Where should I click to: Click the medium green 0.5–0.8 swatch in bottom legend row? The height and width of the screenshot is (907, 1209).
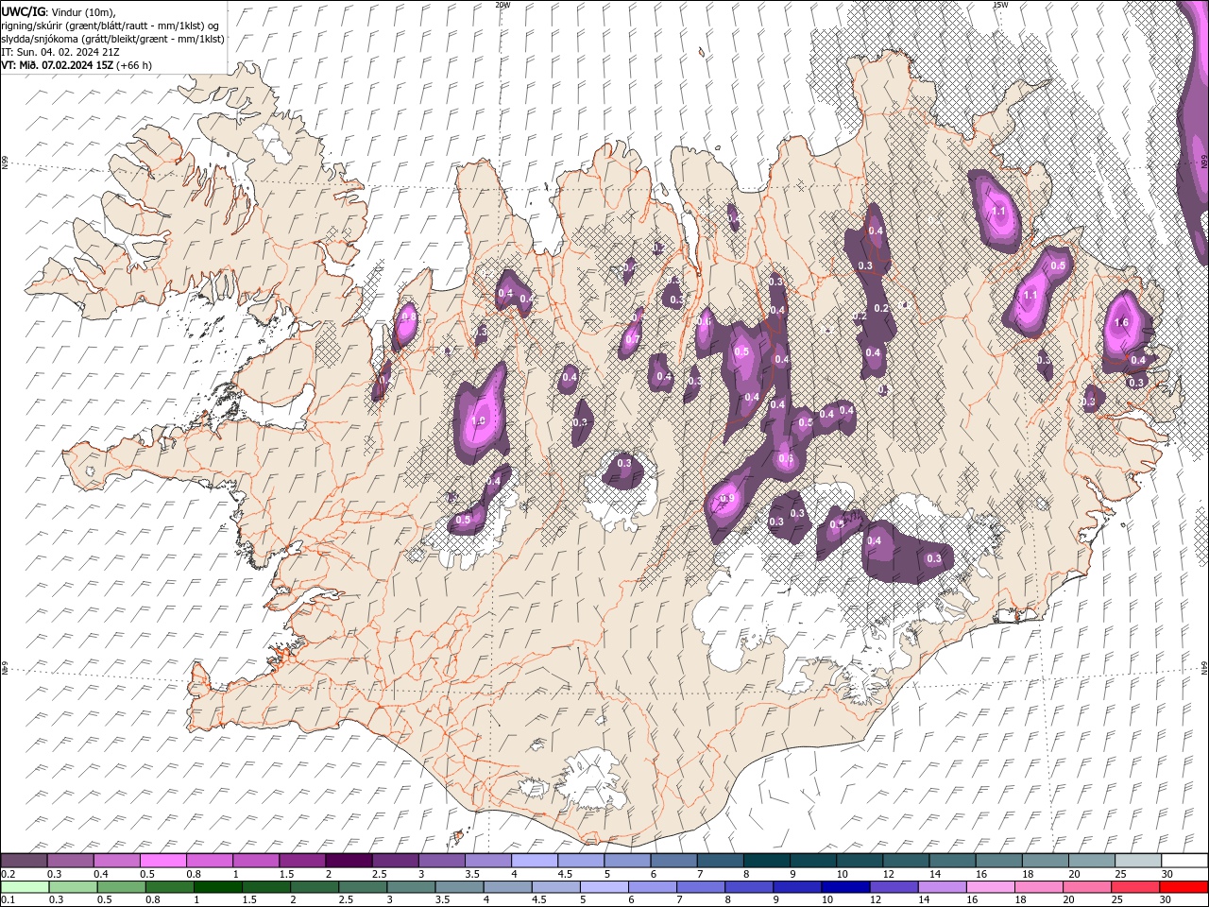122,887
